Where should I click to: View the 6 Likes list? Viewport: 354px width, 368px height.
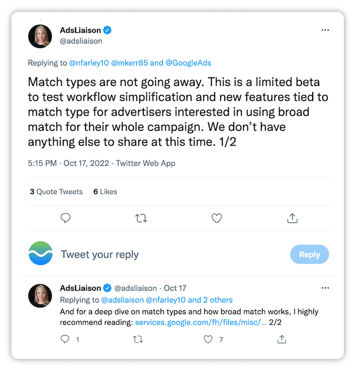(105, 192)
